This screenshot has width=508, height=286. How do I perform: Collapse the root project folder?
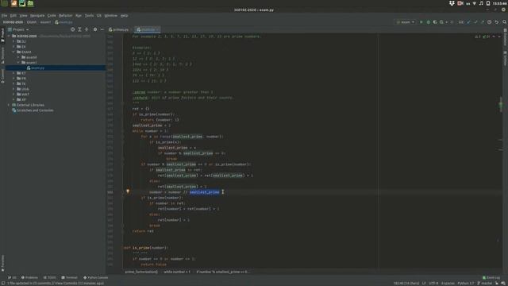tap(9, 36)
